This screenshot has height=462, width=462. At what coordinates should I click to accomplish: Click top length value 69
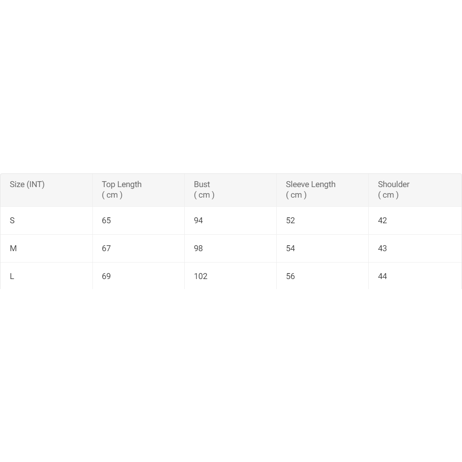point(107,276)
